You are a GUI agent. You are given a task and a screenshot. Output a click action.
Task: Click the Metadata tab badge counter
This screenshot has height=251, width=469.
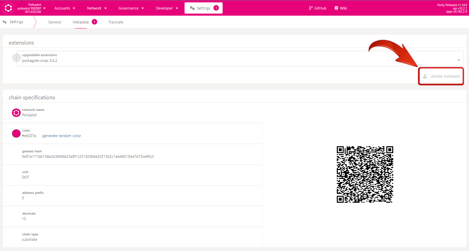(94, 22)
